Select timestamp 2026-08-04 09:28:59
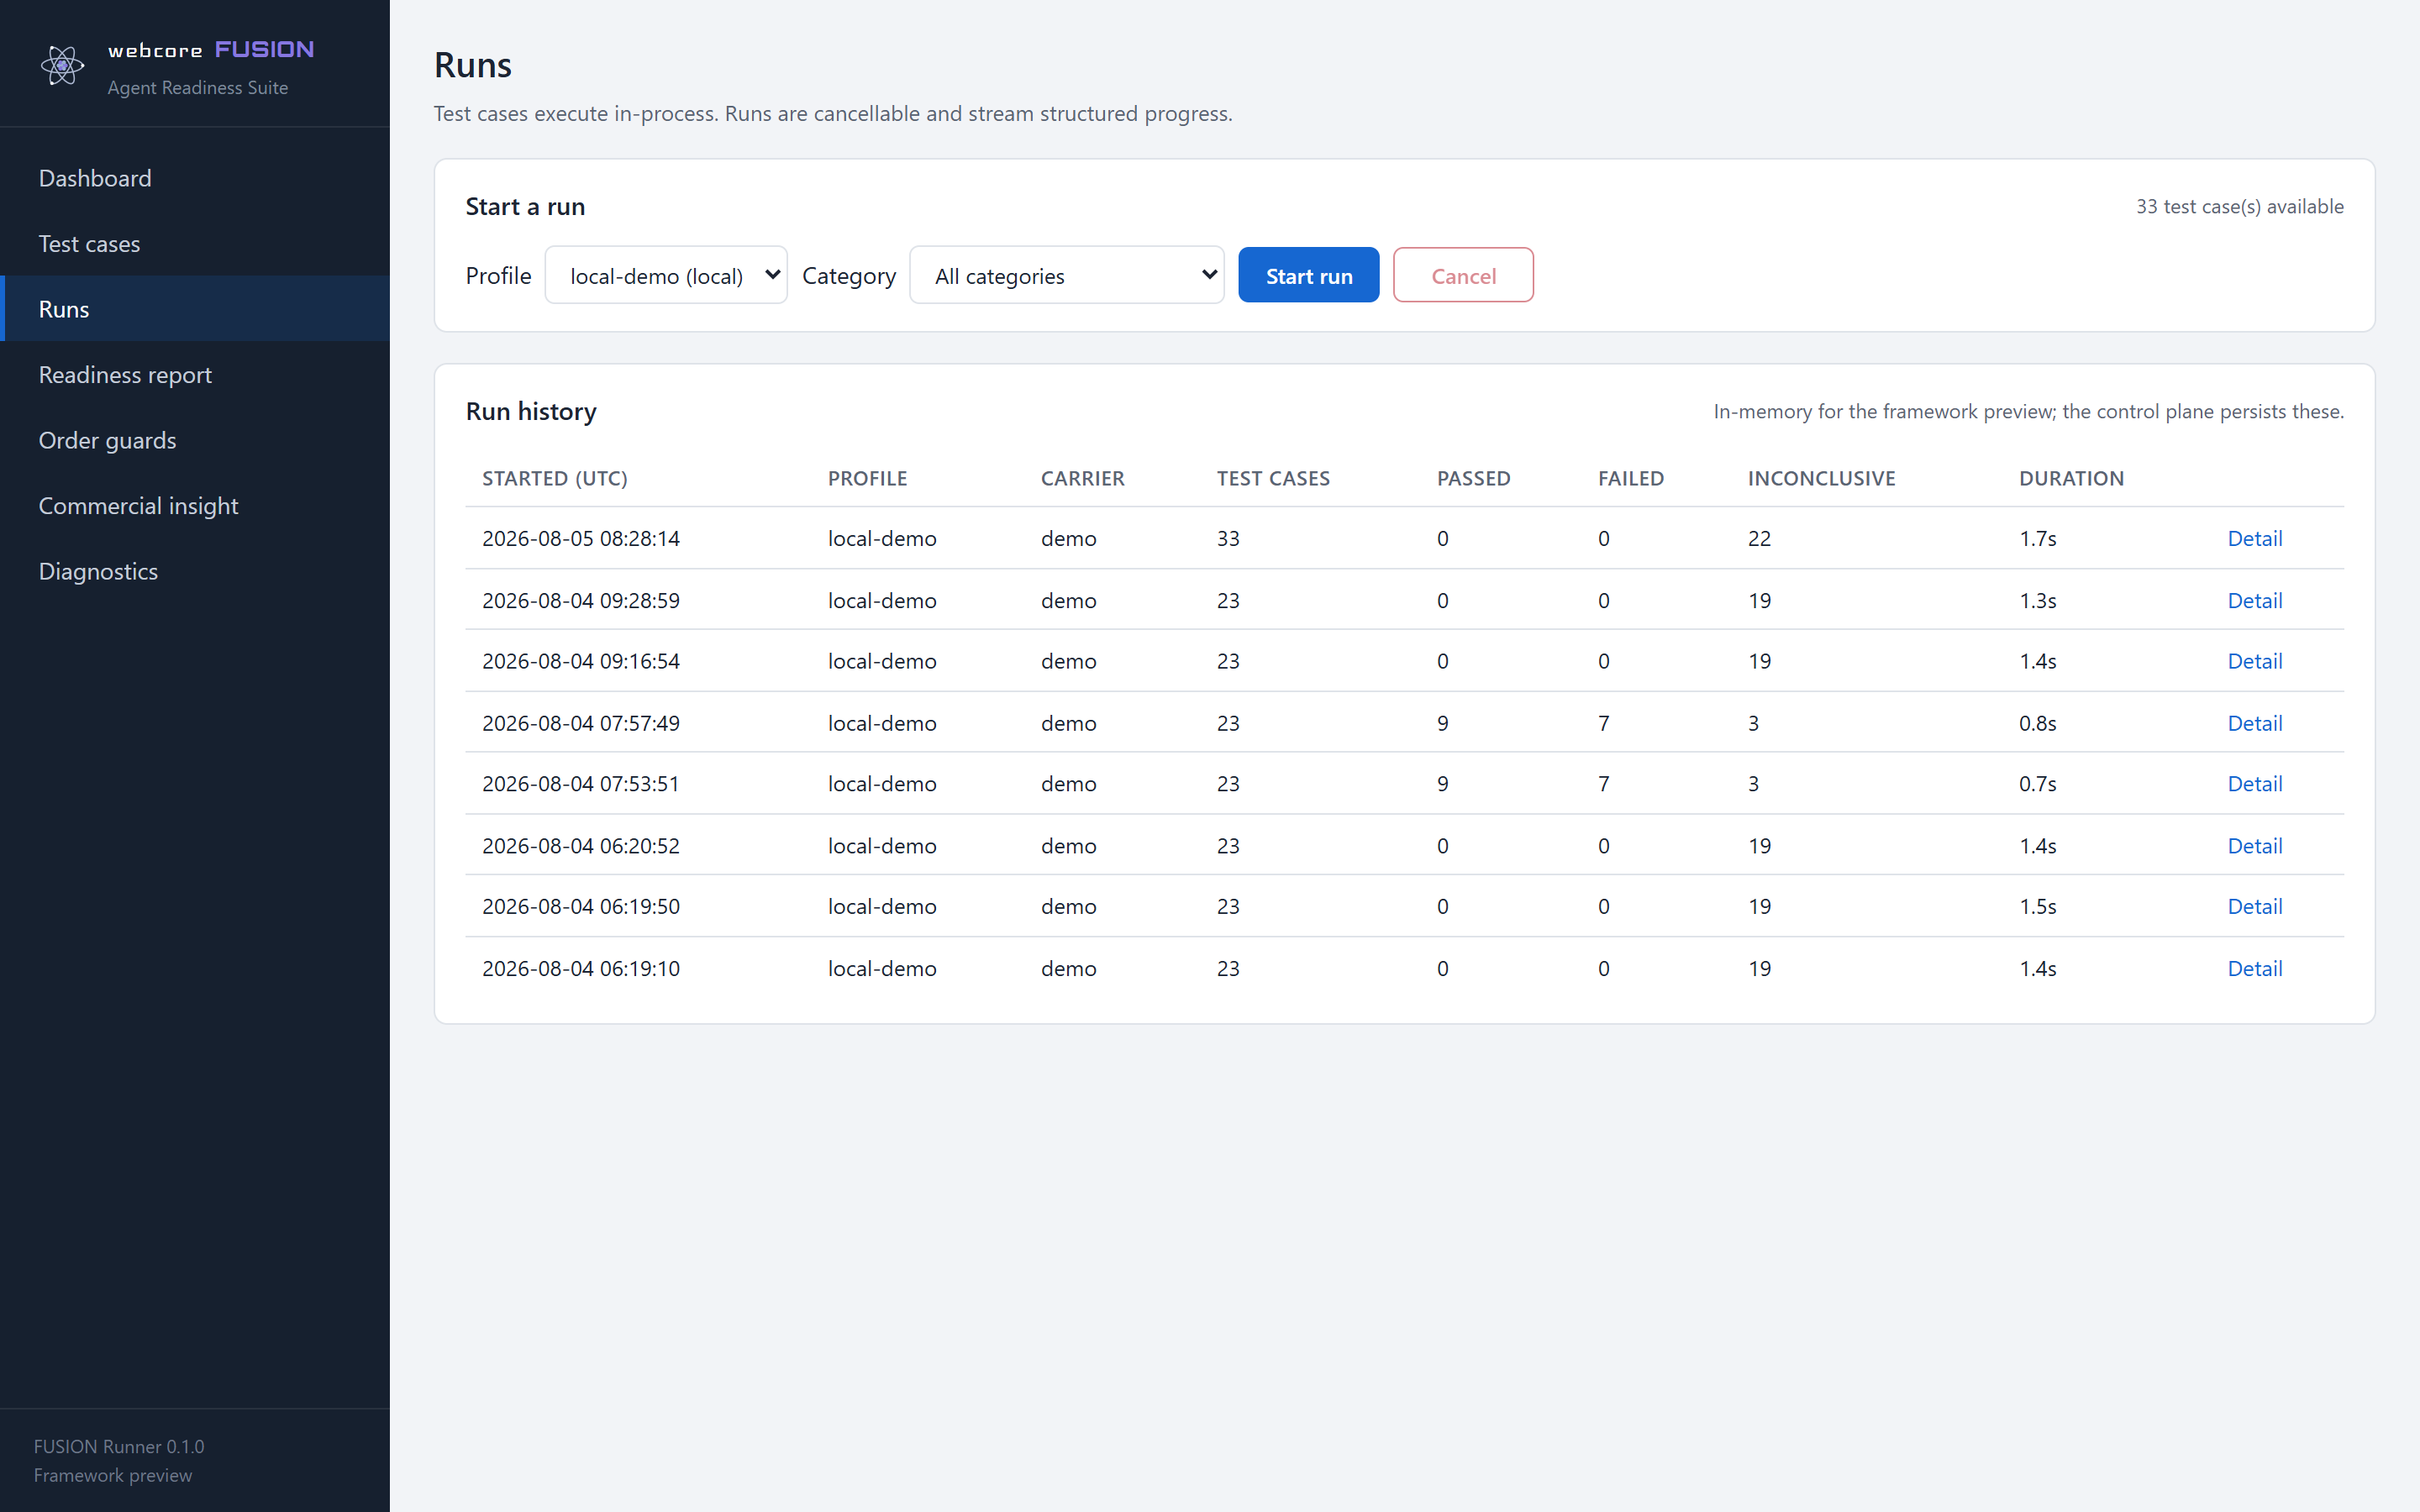Screen dimensions: 2420x1512 click(x=581, y=600)
